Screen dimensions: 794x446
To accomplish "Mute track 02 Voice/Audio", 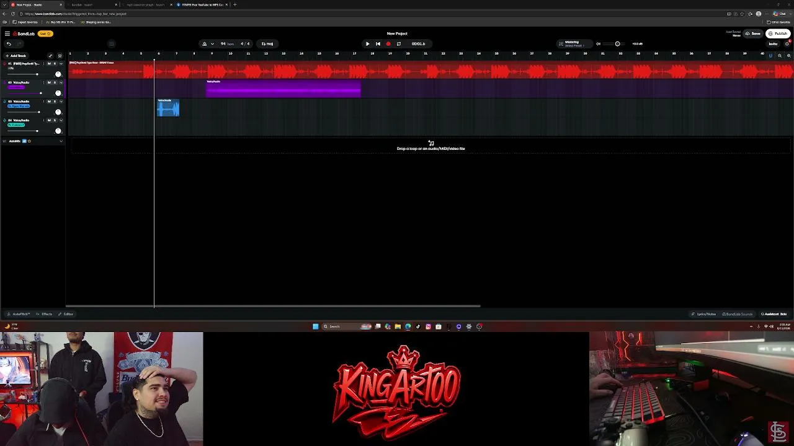I will 49,82.
